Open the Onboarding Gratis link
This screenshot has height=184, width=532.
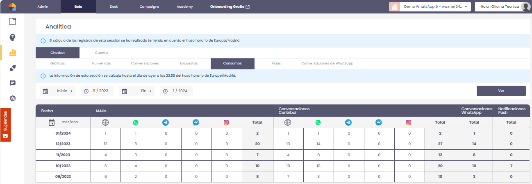click(x=230, y=7)
